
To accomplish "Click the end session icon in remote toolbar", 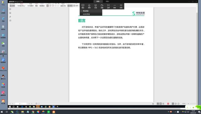I will click(x=121, y=6).
